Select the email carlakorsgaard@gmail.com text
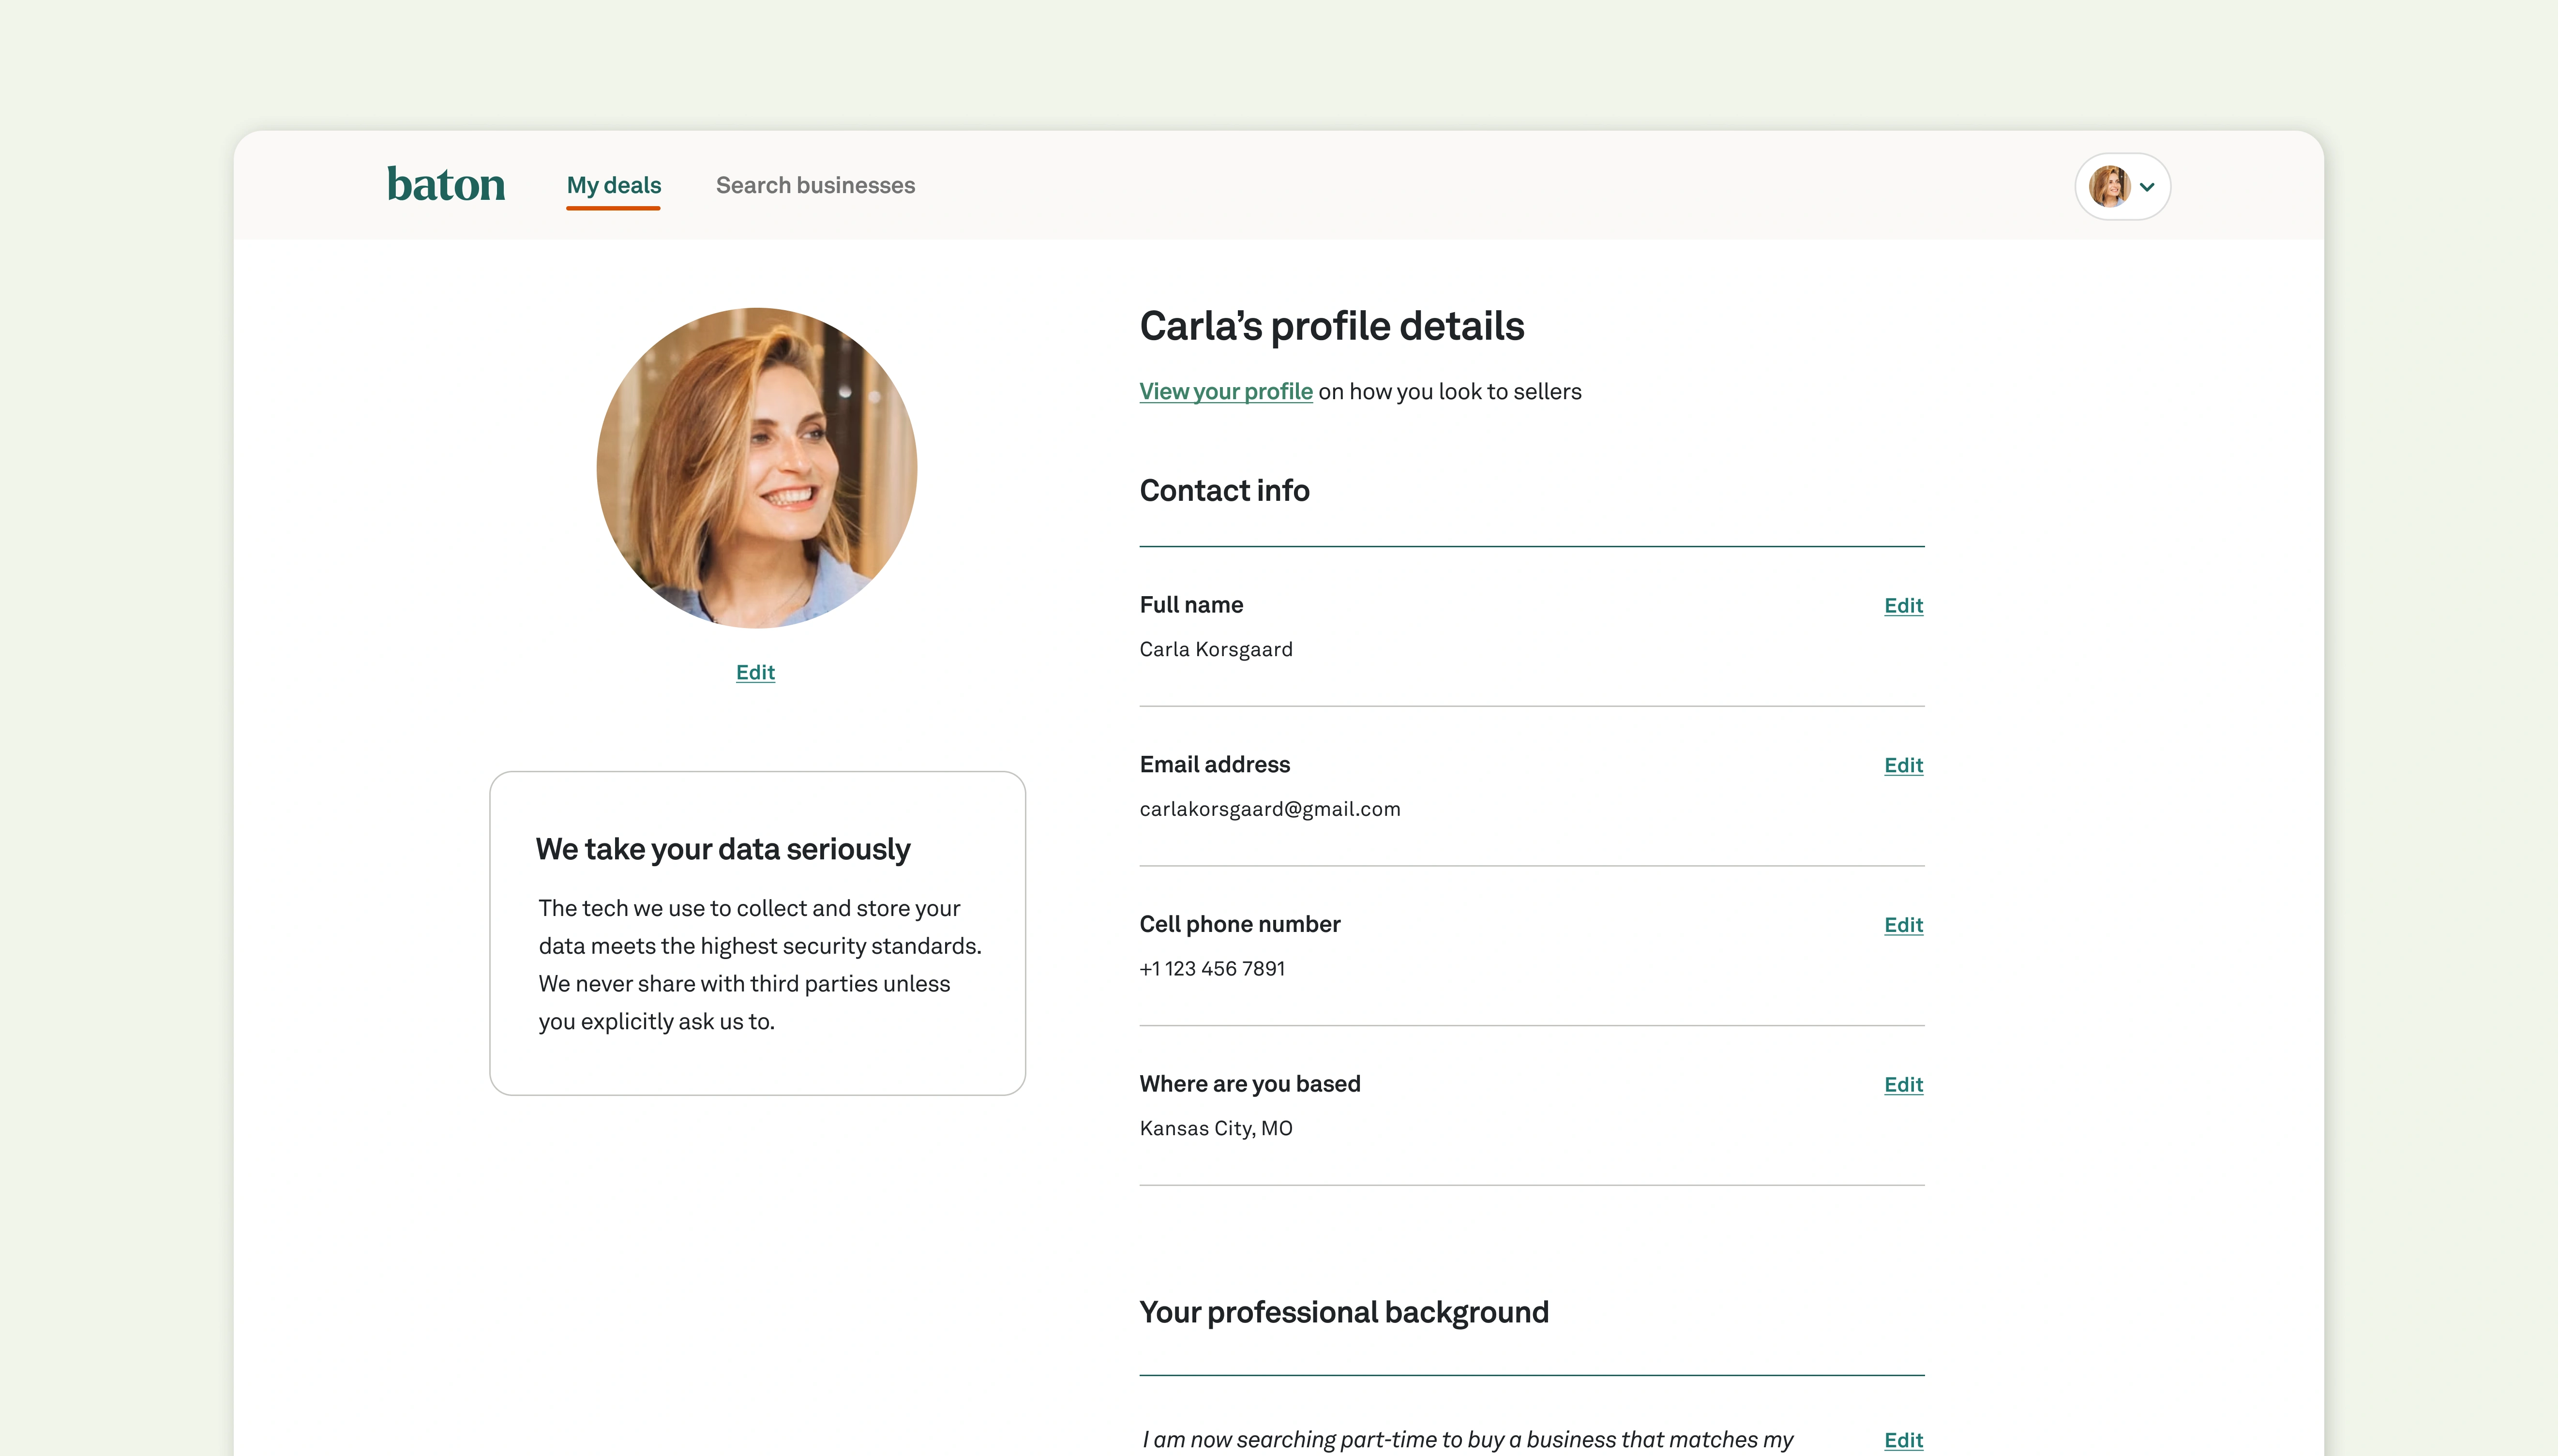The width and height of the screenshot is (2558, 1456). pyautogui.click(x=1270, y=809)
